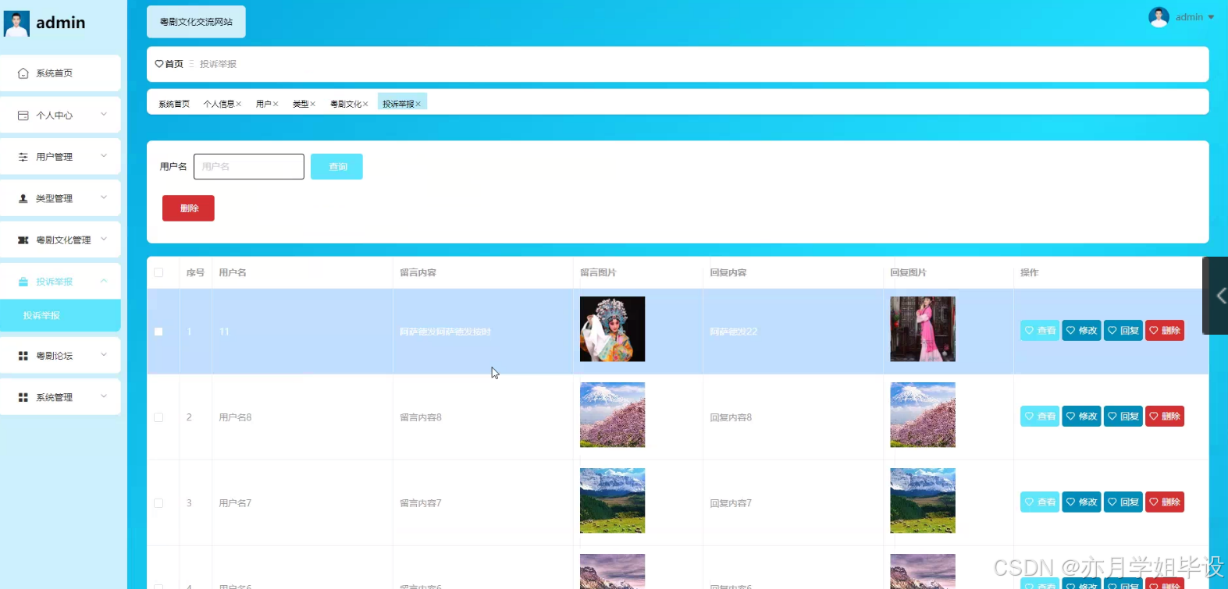The height and width of the screenshot is (589, 1228).
Task: Click 回复 for the 用户名8 row
Action: (x=1123, y=417)
